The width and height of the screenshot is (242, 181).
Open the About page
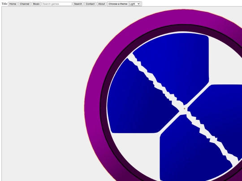pyautogui.click(x=102, y=4)
